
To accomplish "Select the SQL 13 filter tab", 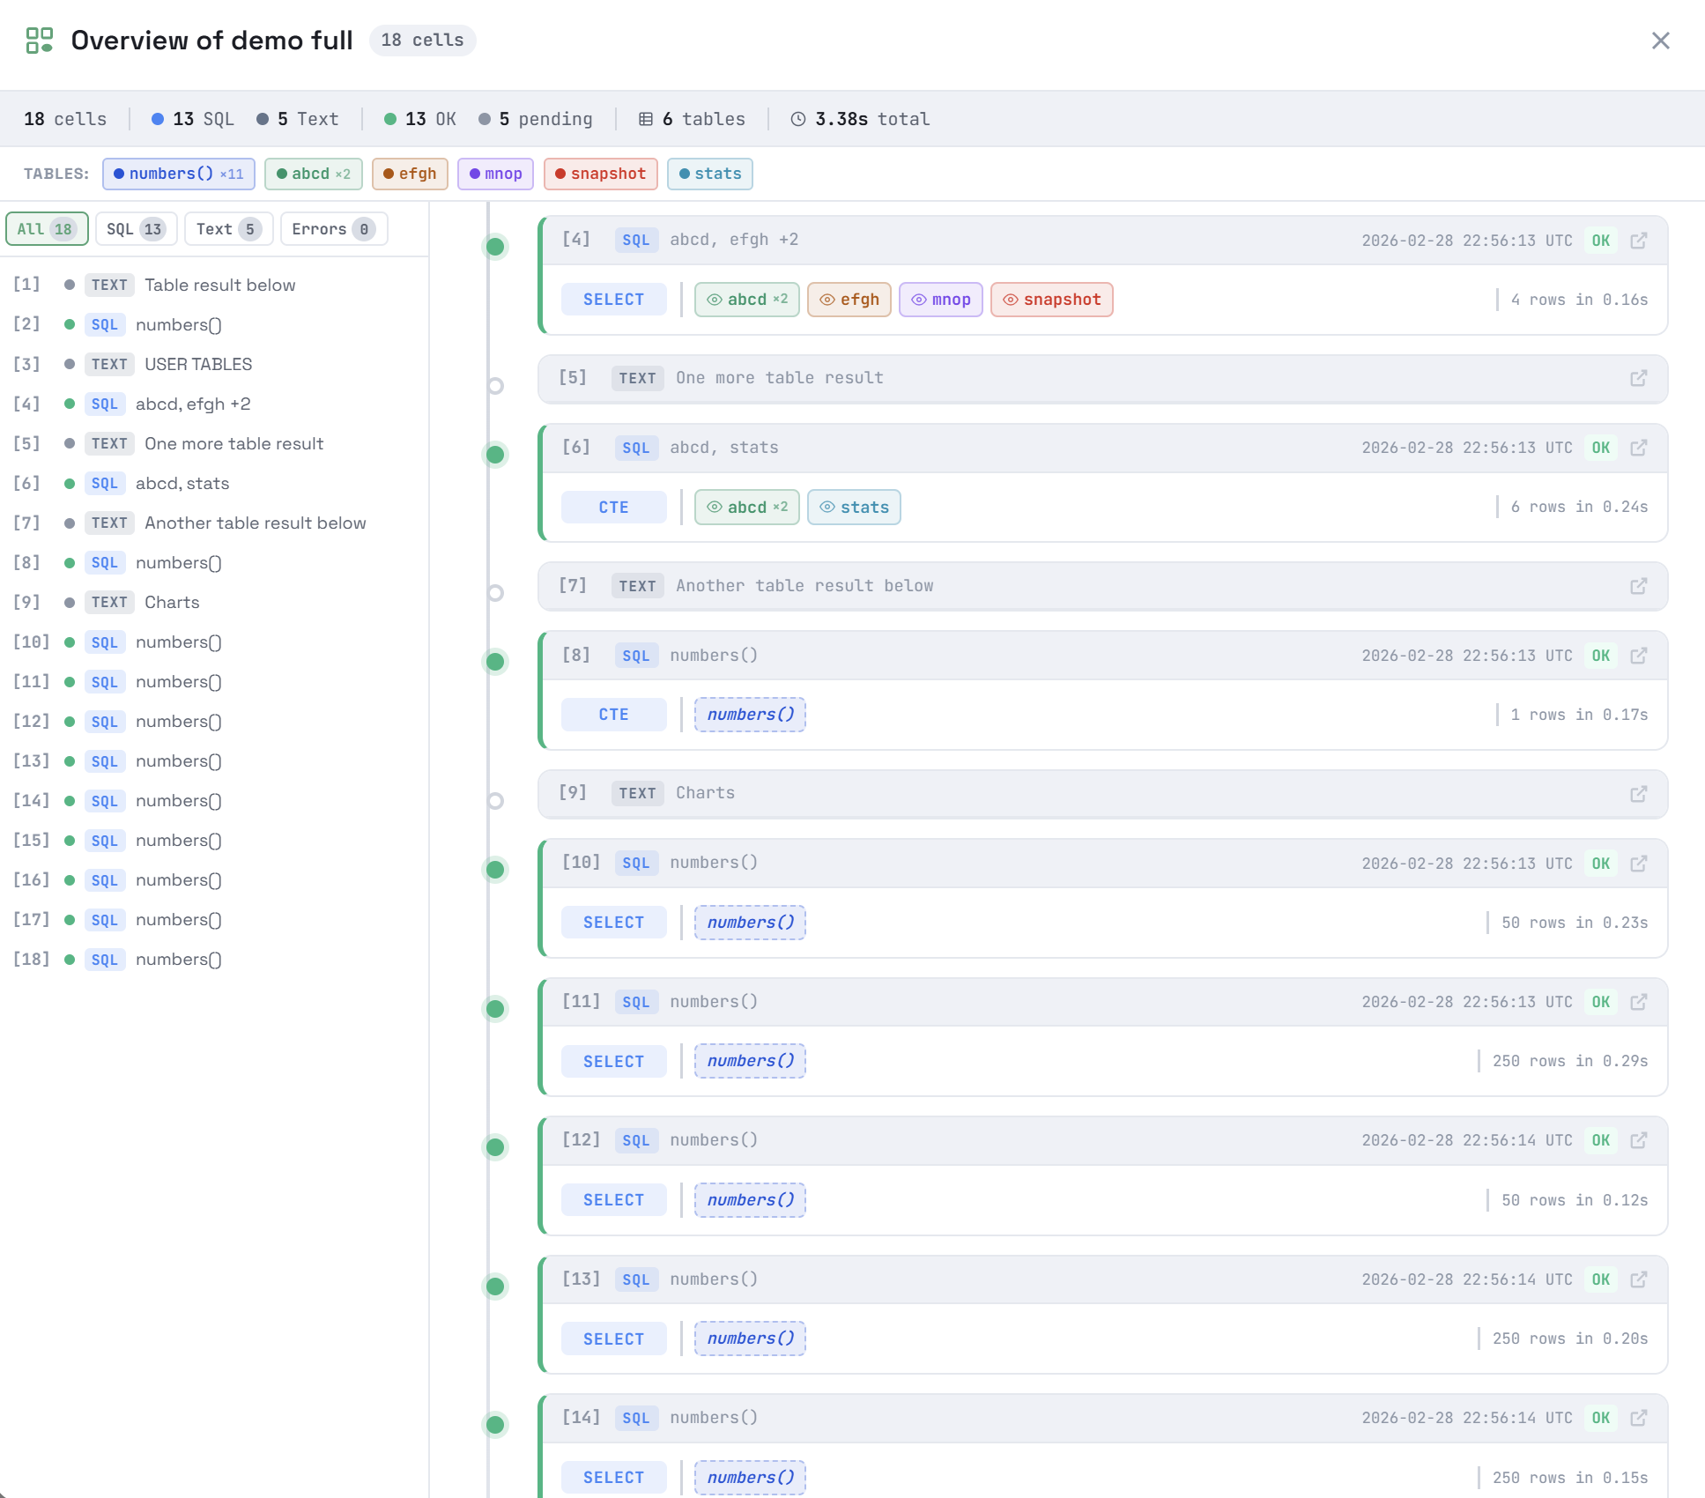I will [137, 229].
